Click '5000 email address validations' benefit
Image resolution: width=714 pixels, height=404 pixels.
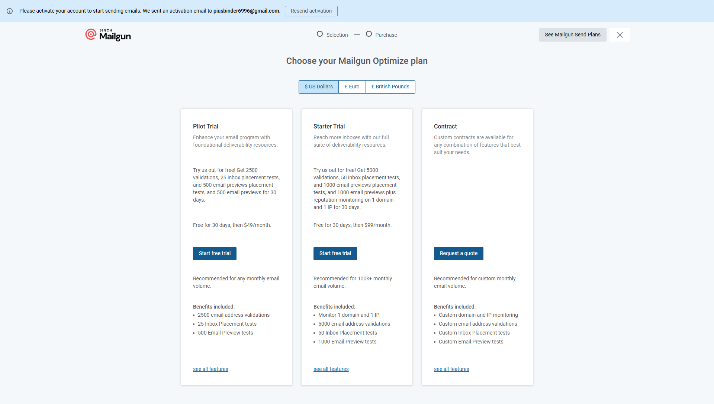(x=354, y=324)
